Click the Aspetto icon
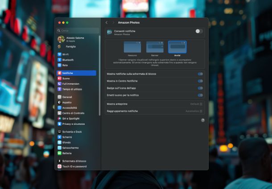272x189 pixels. click(x=59, y=103)
